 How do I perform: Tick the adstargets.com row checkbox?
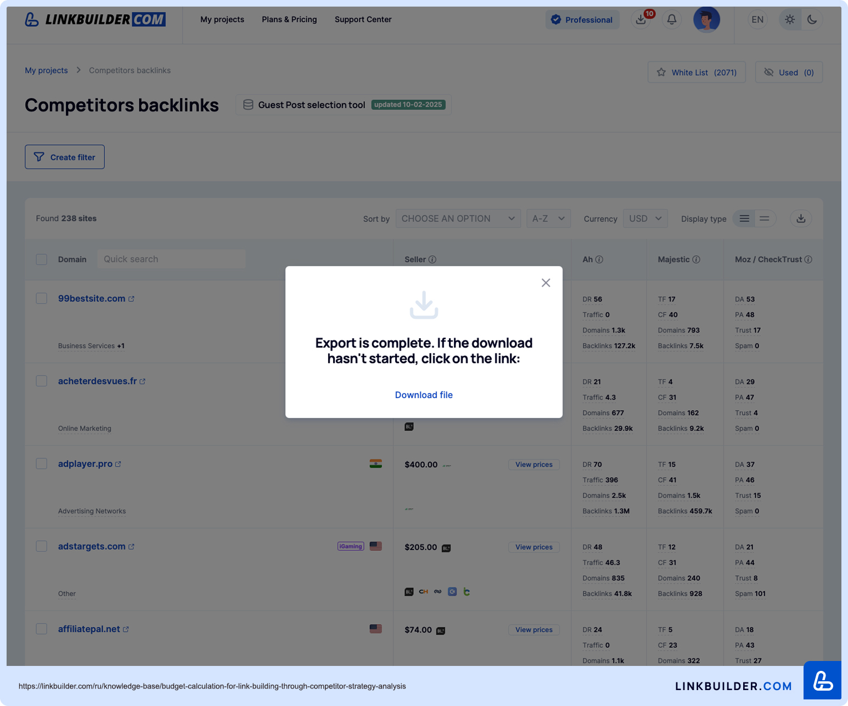[x=42, y=546]
